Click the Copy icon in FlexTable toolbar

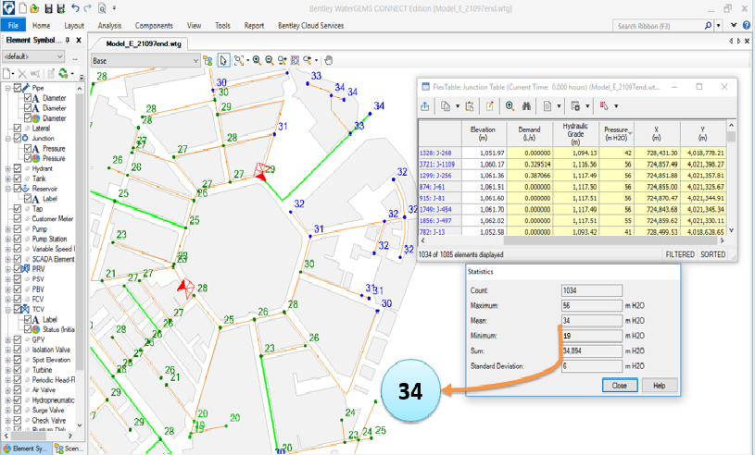(446, 106)
